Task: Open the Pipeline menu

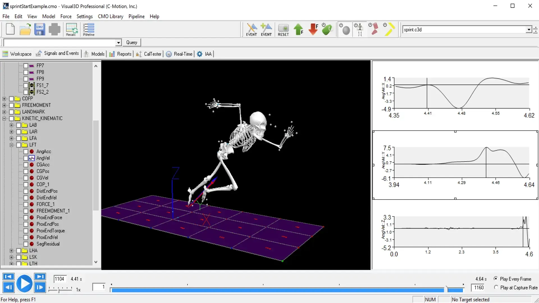Action: click(136, 16)
